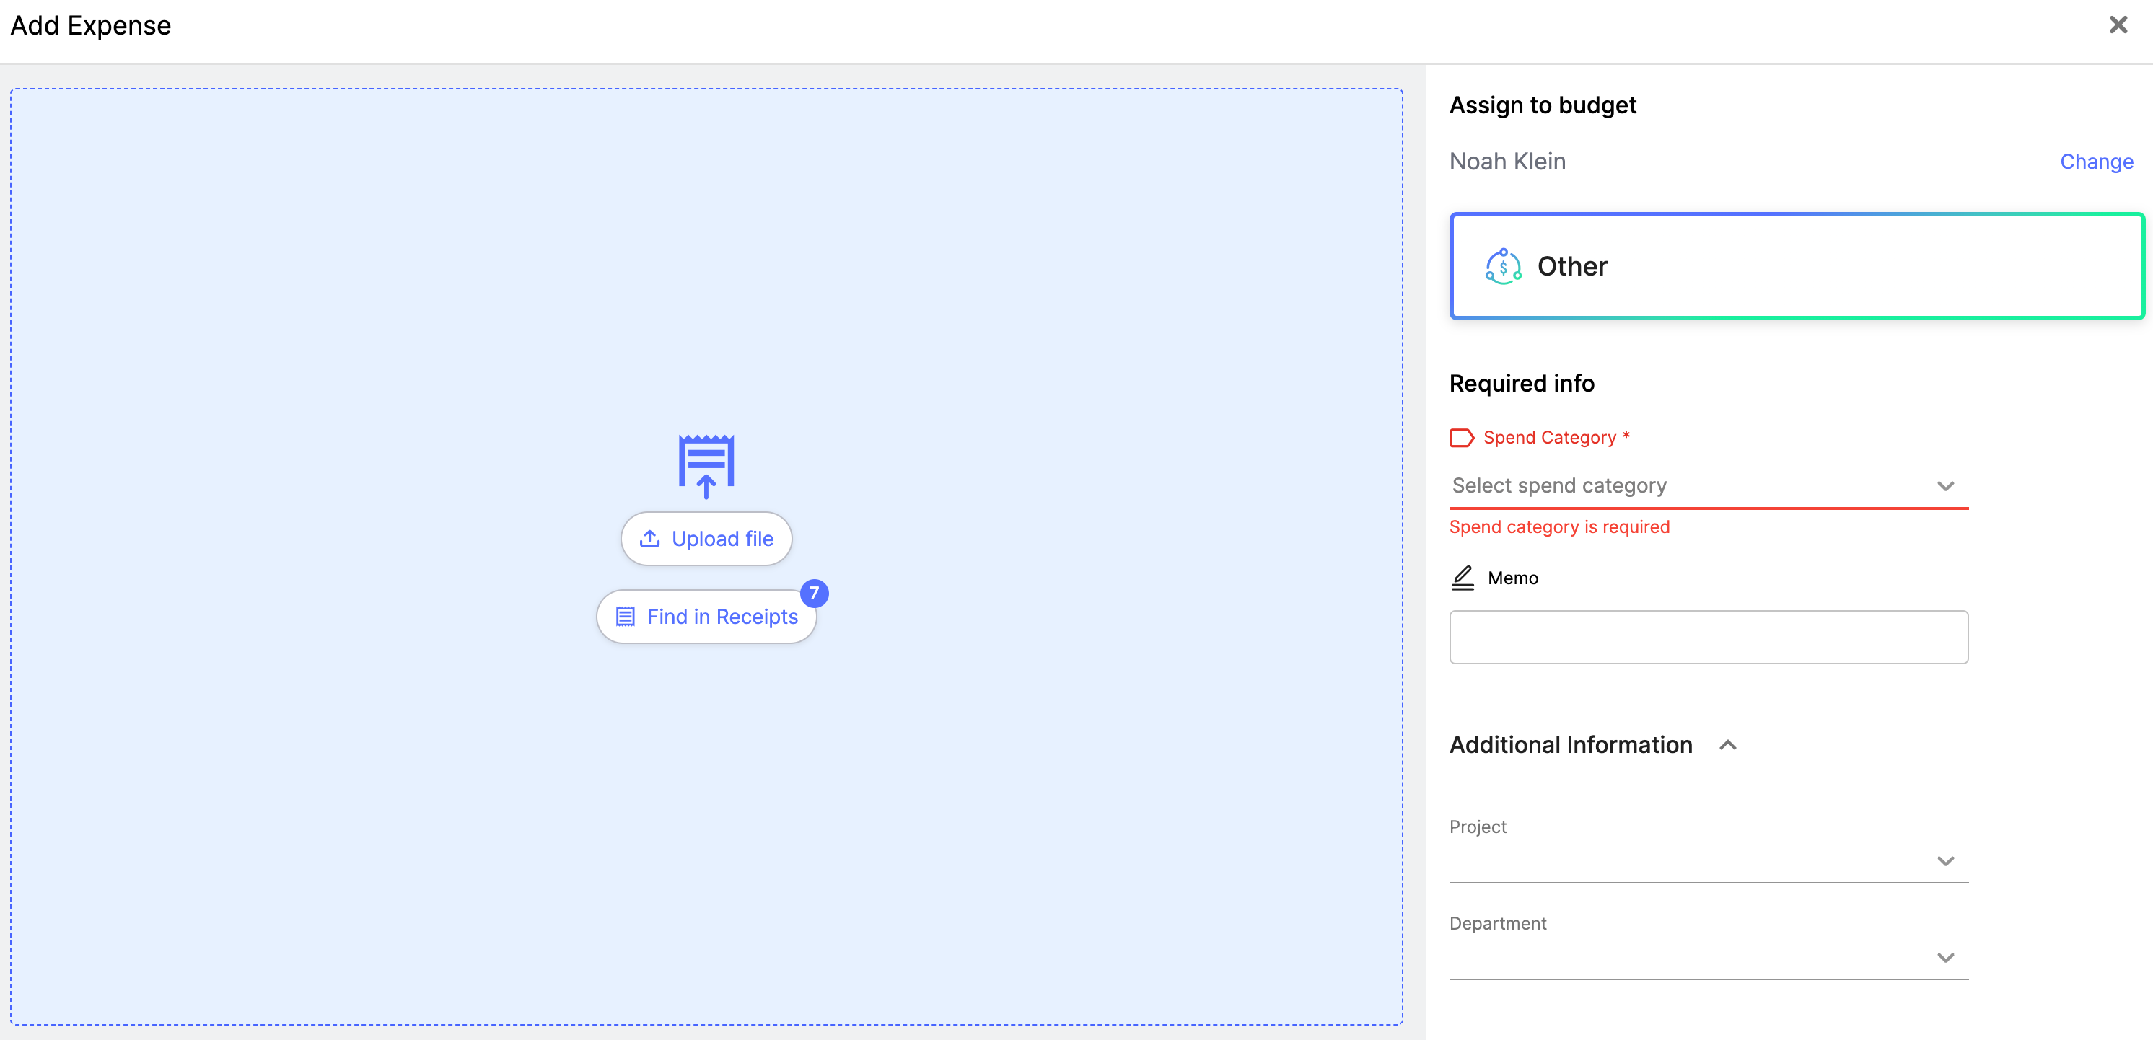Click the Assign to budget heading

click(x=1542, y=105)
